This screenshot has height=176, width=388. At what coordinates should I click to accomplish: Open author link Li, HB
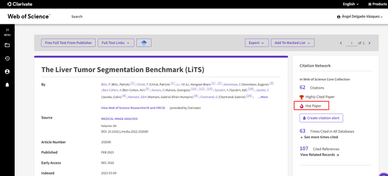[x=181, y=84]
